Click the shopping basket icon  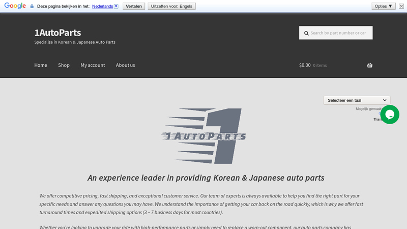pyautogui.click(x=370, y=65)
